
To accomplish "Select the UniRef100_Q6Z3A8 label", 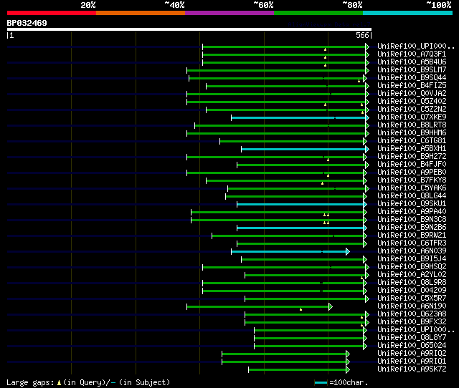I will 412,314.
